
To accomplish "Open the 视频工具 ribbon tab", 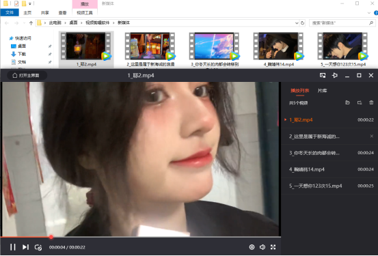I will point(85,13).
